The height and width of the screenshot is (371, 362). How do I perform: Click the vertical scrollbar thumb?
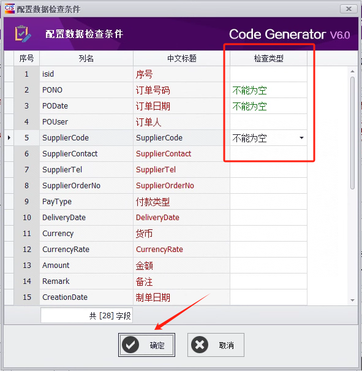pyautogui.click(x=353, y=133)
